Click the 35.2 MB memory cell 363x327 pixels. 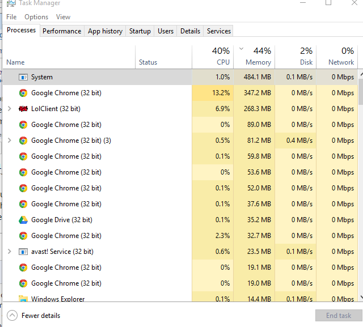pyautogui.click(x=254, y=220)
